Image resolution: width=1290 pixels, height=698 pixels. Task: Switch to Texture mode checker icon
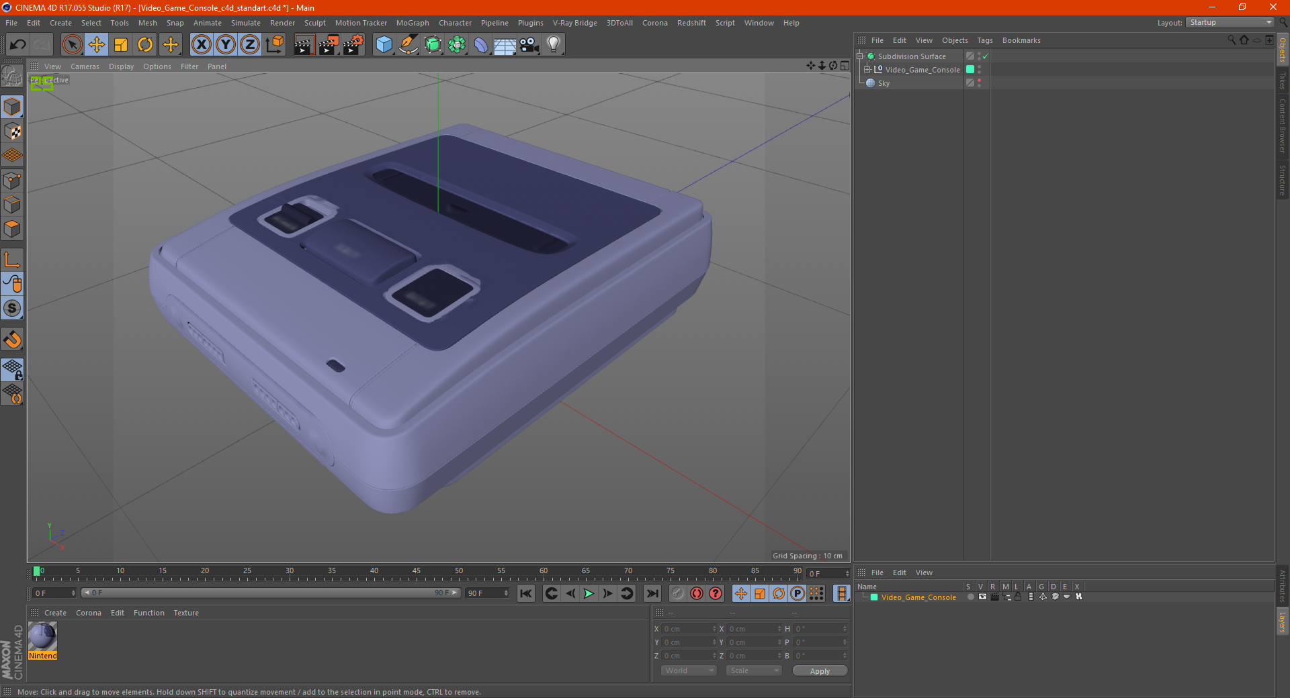12,132
